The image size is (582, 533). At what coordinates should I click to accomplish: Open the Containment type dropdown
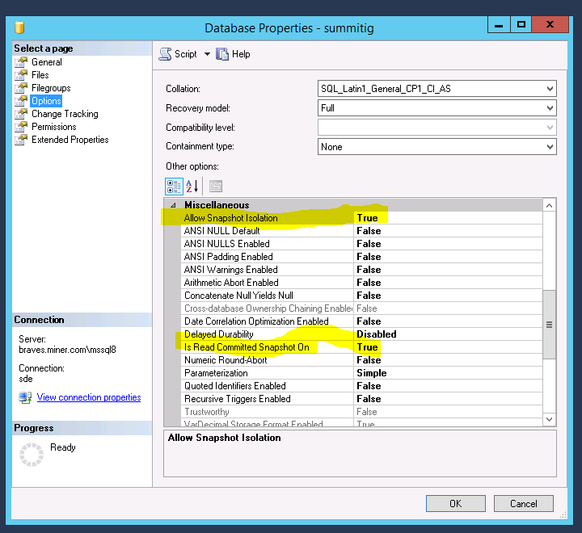[x=550, y=147]
